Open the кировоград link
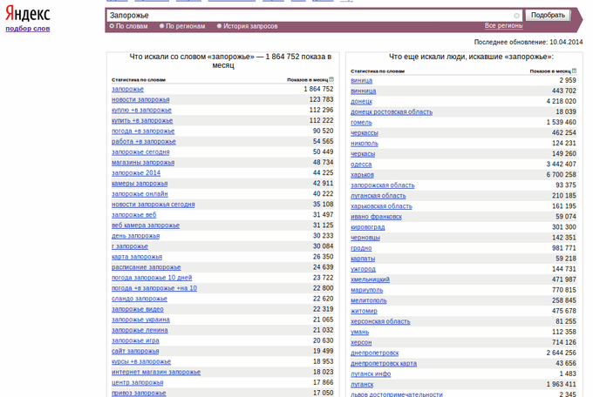 point(368,227)
